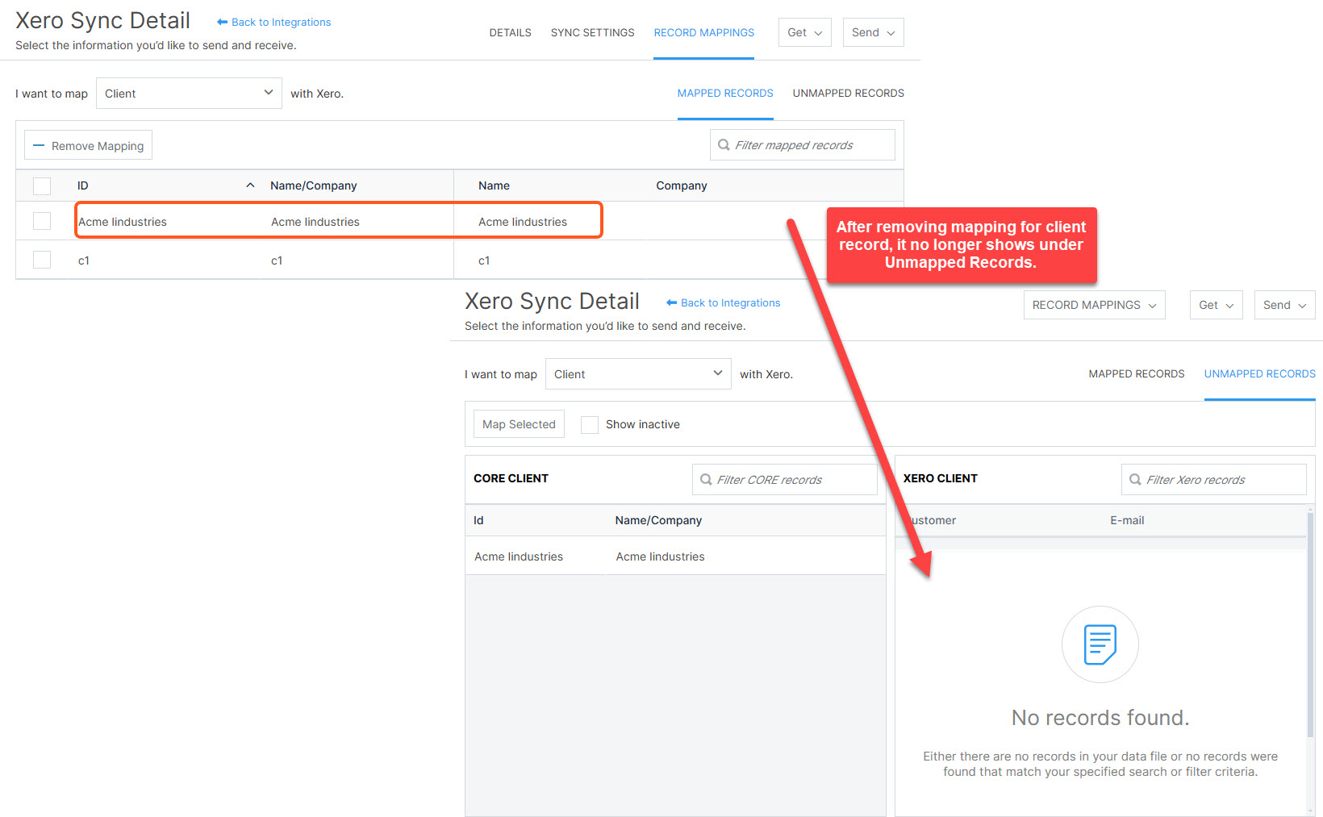Click the back arrow icon in upper window

[x=222, y=23]
